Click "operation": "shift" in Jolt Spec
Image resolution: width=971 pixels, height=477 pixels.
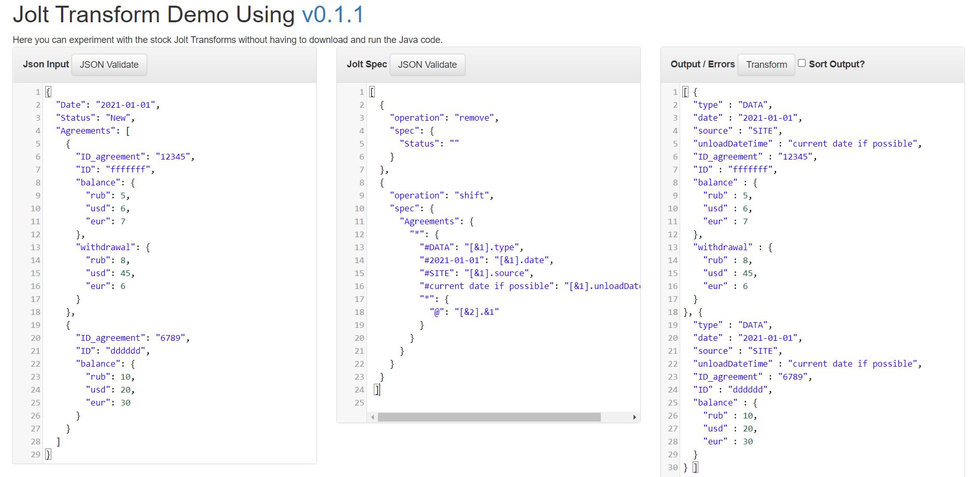click(x=442, y=195)
